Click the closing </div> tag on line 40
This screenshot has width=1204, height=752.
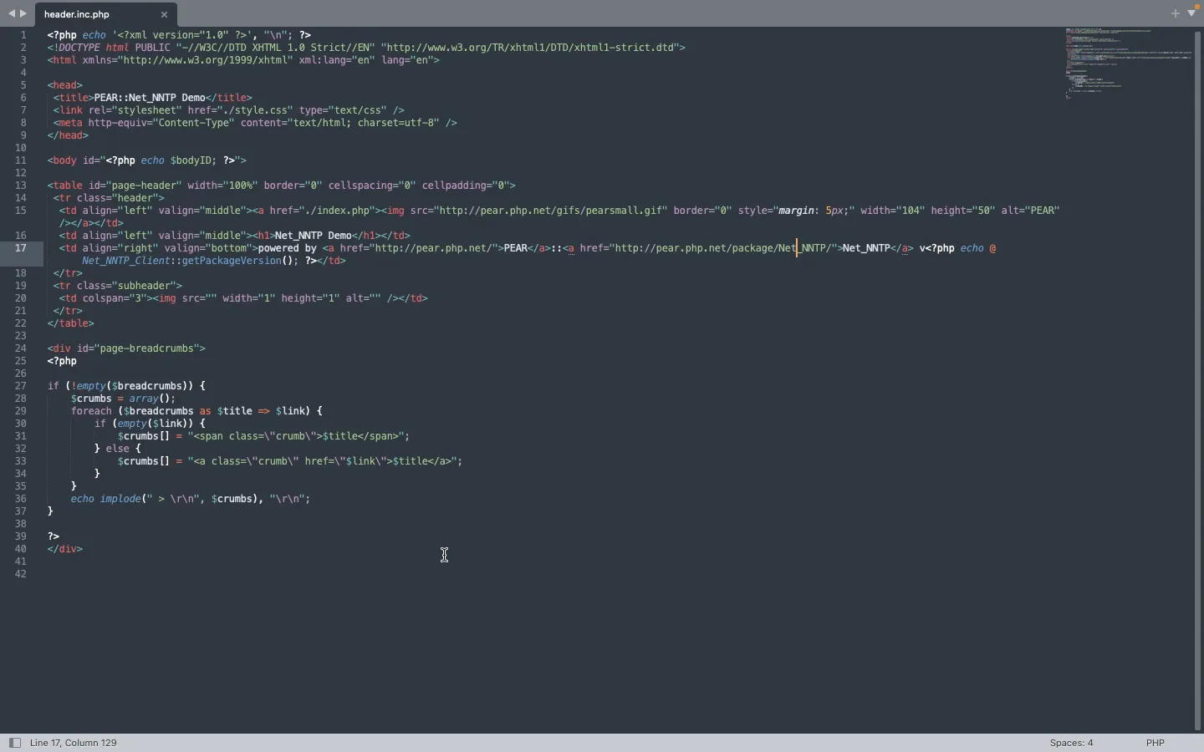[65, 549]
